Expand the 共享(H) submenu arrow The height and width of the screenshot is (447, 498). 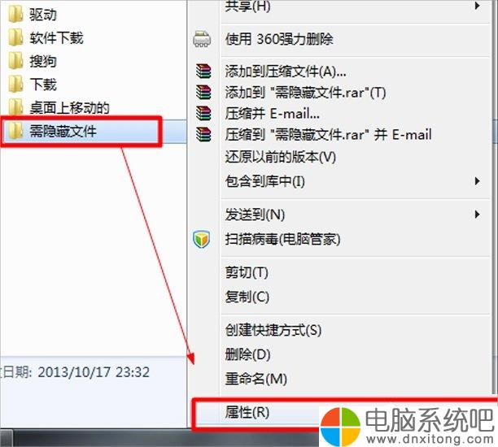tap(477, 6)
